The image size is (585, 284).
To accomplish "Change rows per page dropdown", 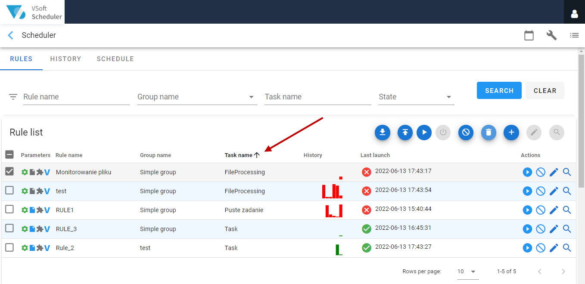I will (x=468, y=272).
